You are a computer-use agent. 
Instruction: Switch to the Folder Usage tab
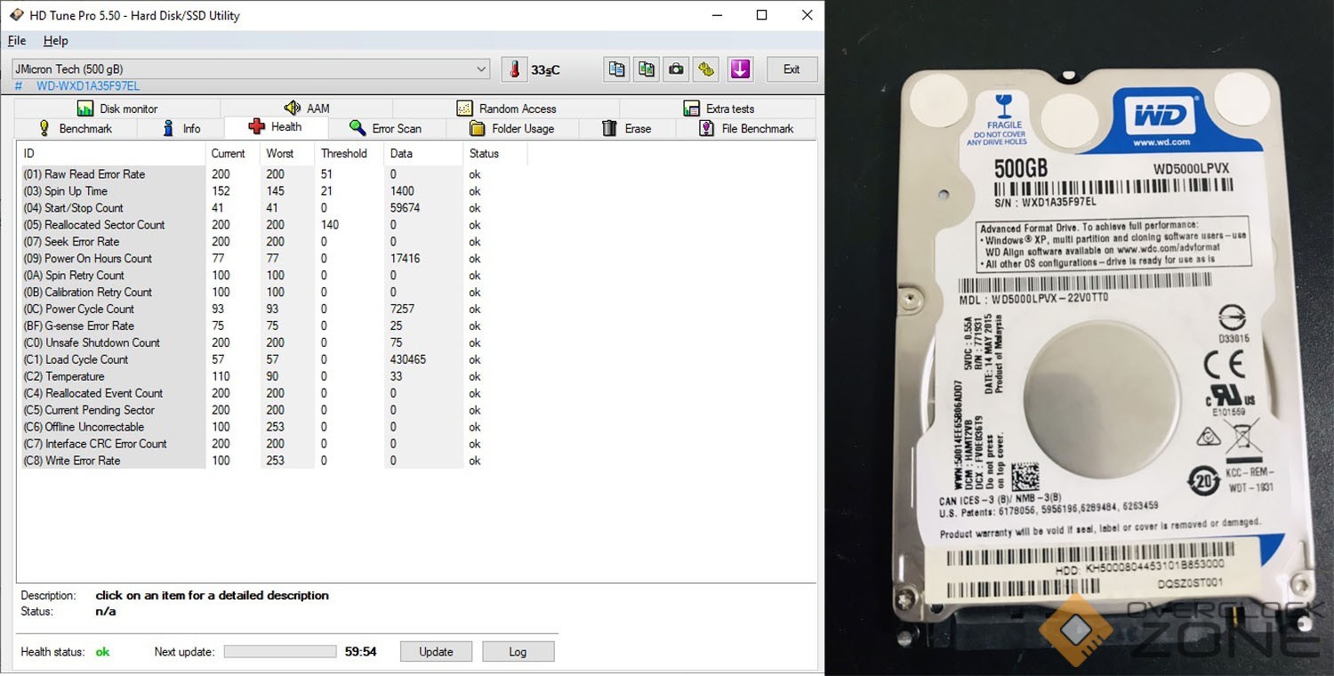pyautogui.click(x=511, y=128)
